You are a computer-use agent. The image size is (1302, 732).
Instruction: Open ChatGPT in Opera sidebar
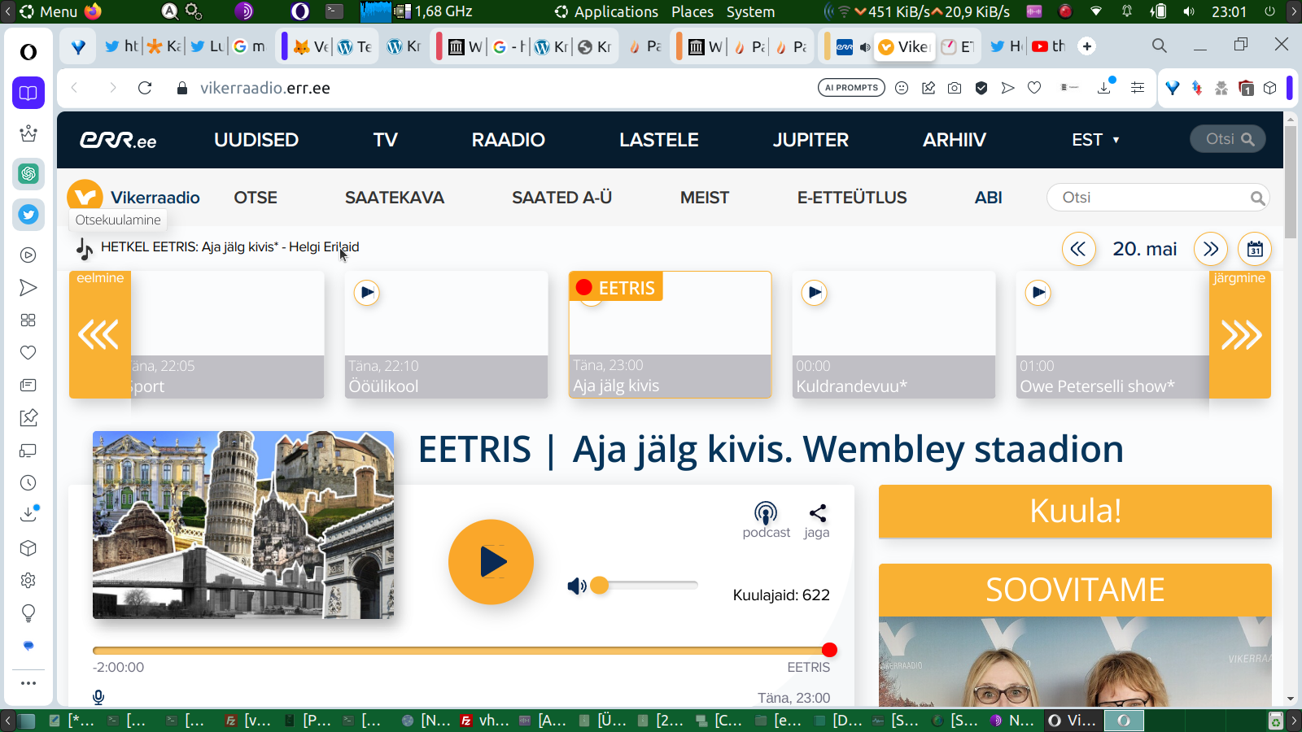tap(28, 173)
